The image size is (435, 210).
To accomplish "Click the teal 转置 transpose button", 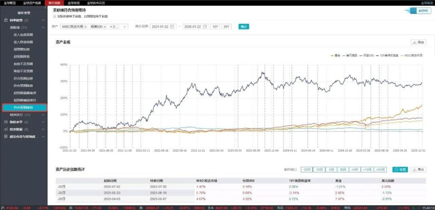I will pyautogui.click(x=400, y=170).
